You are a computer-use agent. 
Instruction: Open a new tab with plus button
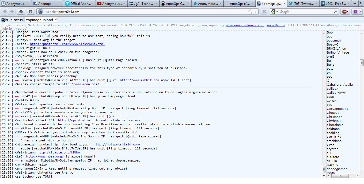[355, 4]
